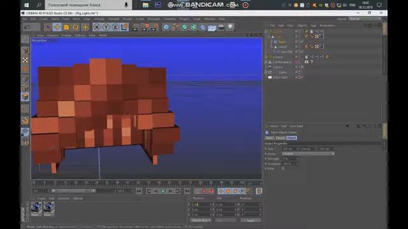Image resolution: width=408 pixels, height=229 pixels.
Task: Click the key selection question-mark icon
Action: (211, 191)
